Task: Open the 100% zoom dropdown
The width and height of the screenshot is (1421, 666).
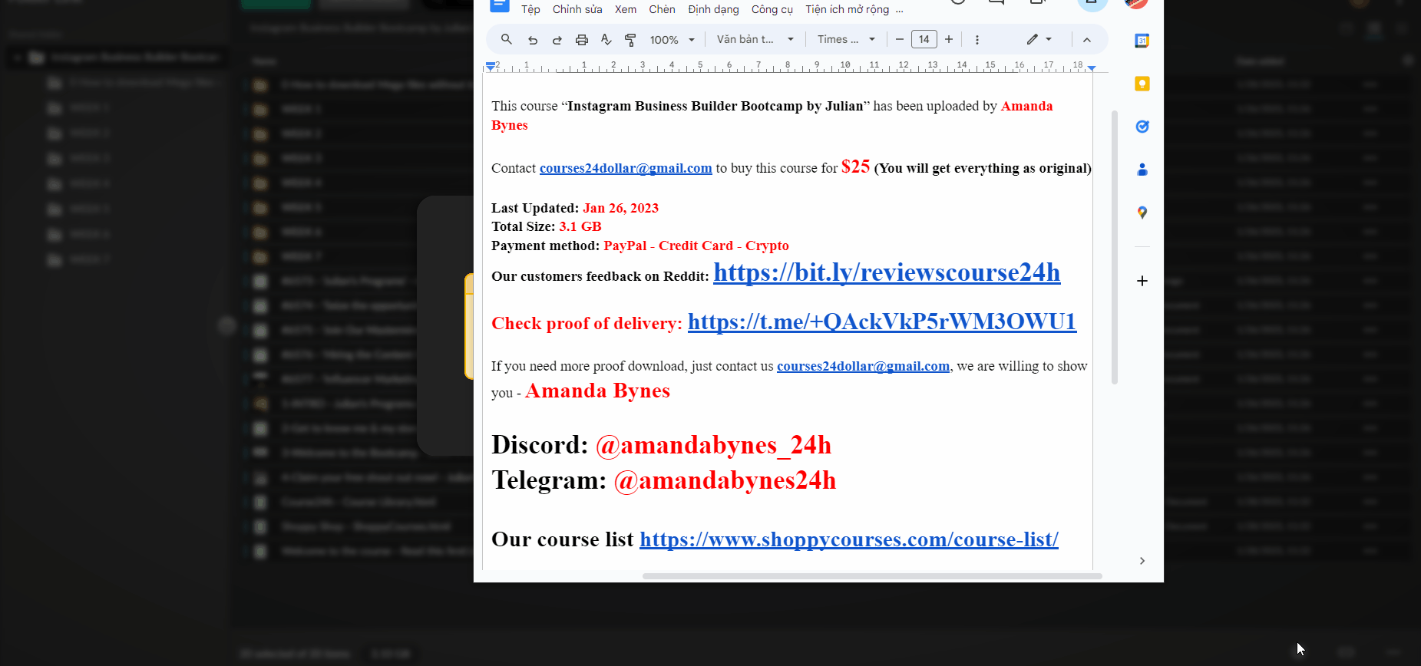Action: (672, 39)
